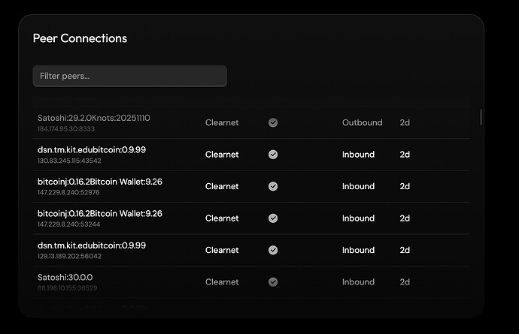This screenshot has width=519, height=334.
Task: Click the check icon in the Satoshi:30.0.0 row
Action: pyautogui.click(x=273, y=282)
